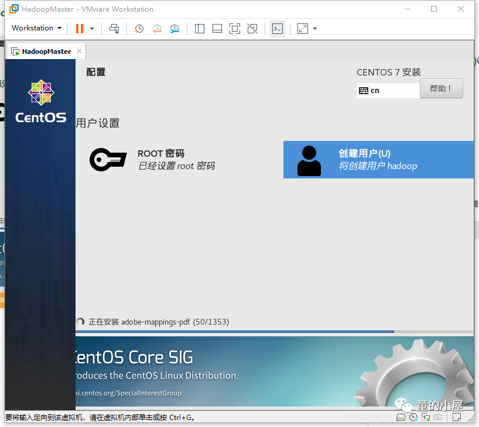Click the 配置 heading text
The image size is (479, 427).
point(96,73)
